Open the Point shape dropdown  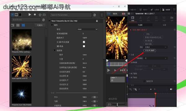point(87,29)
